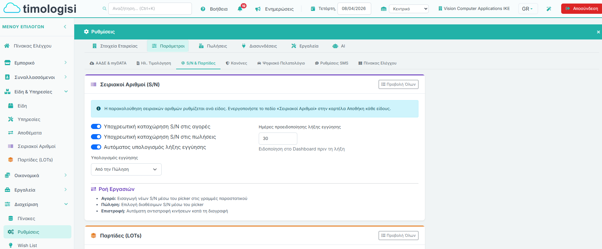The width and height of the screenshot is (602, 249).
Task: Collapse the sidebar with the arrow icon
Action: coord(65,27)
